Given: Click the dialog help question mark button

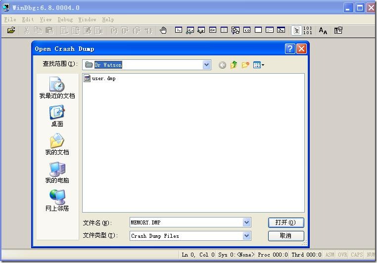Looking at the screenshot, I should tap(290, 49).
